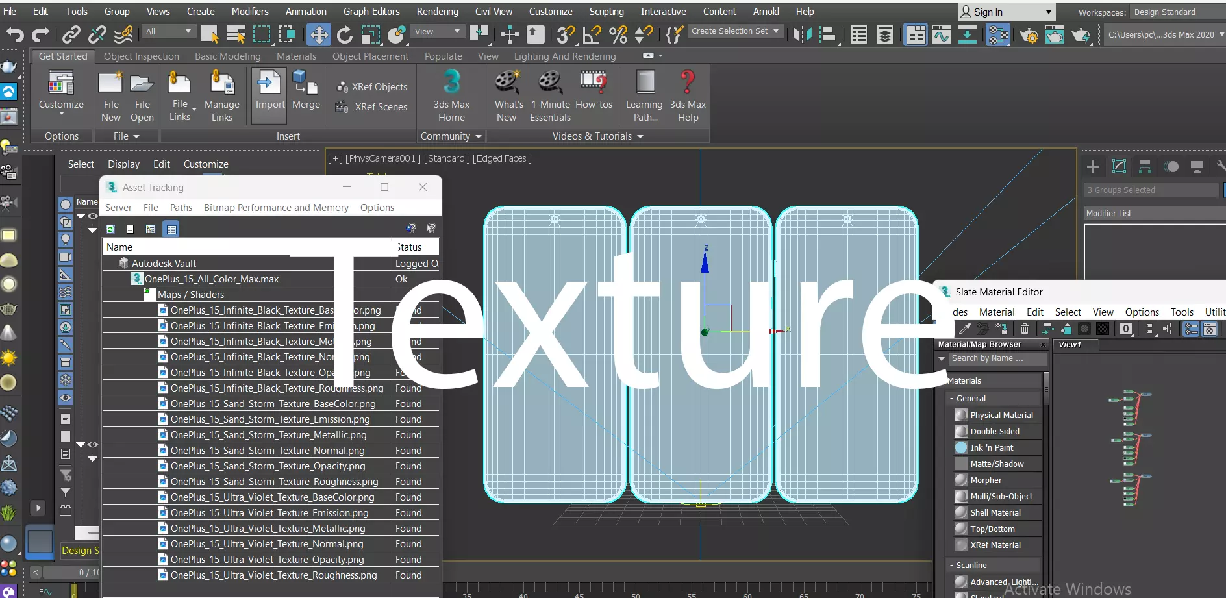
Task: Click the Import button in ribbon
Action: (269, 96)
